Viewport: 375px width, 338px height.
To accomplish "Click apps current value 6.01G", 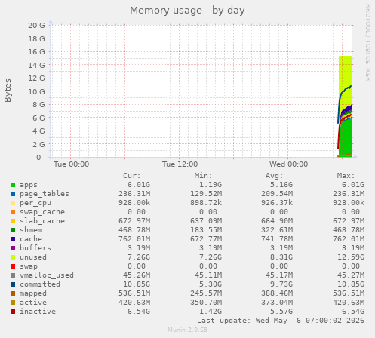I will [139, 185].
